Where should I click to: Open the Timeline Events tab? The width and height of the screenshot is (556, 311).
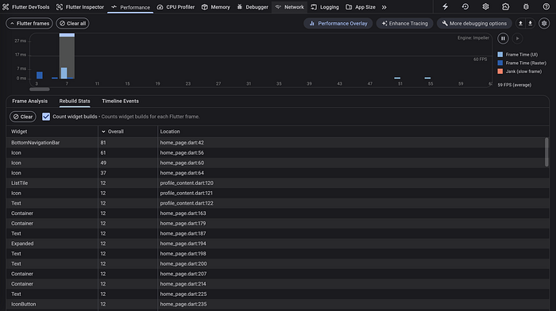(120, 101)
